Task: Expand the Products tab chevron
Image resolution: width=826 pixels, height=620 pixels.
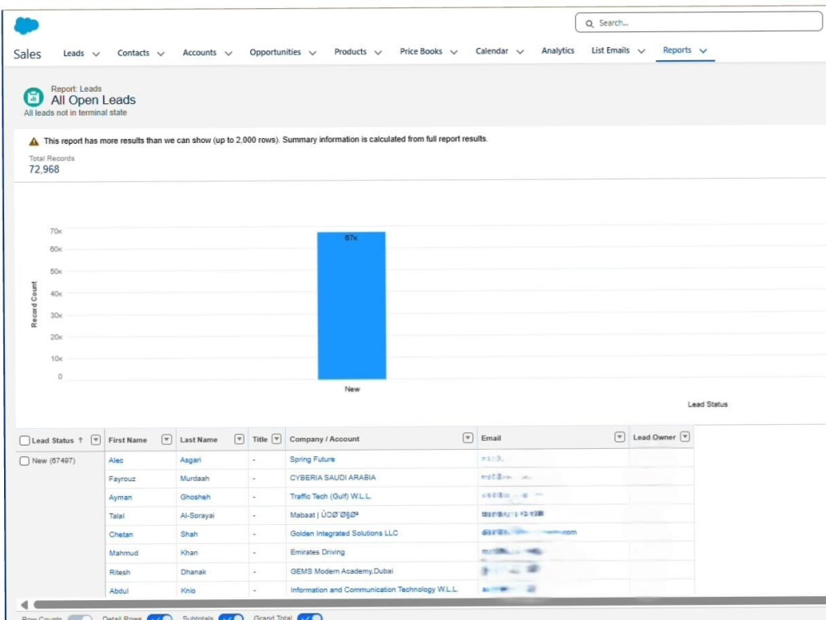Action: click(x=377, y=52)
